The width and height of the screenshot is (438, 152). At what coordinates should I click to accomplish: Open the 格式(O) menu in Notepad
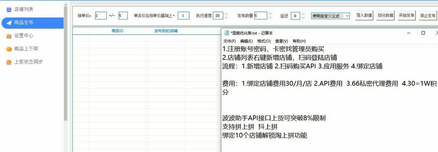point(263,41)
